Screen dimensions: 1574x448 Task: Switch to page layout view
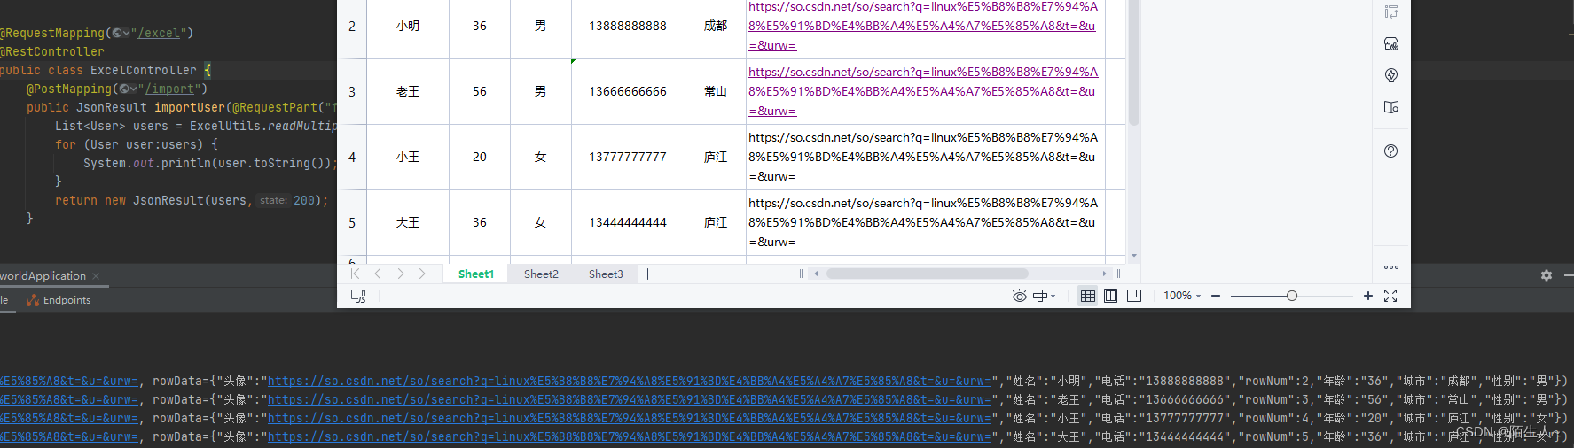click(x=1110, y=296)
